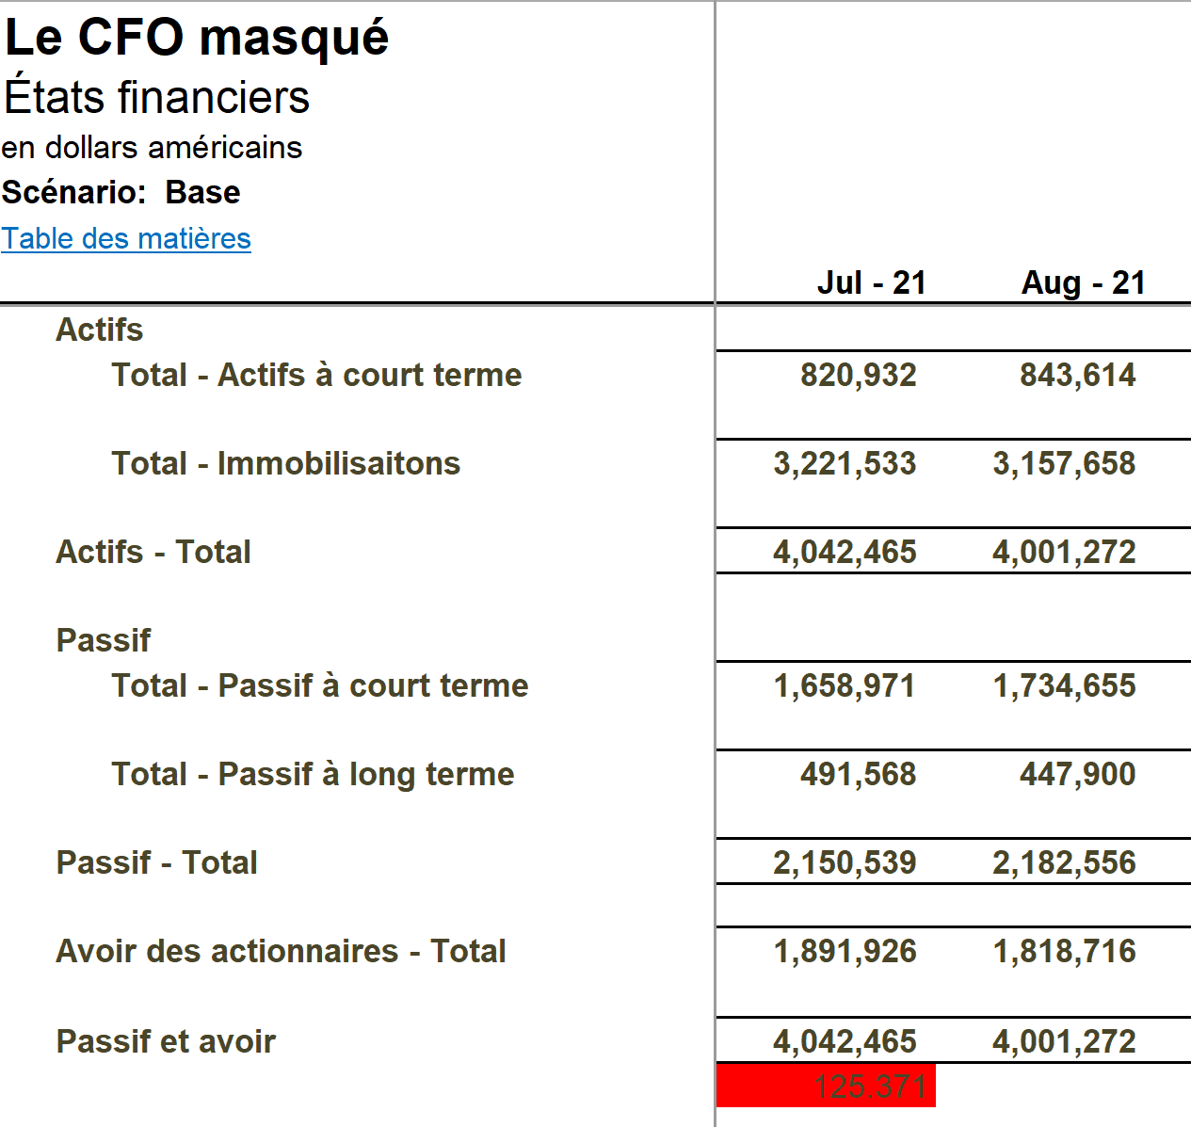Image resolution: width=1191 pixels, height=1127 pixels.
Task: Select Total - Actifs à court terme label
Action: tap(316, 375)
